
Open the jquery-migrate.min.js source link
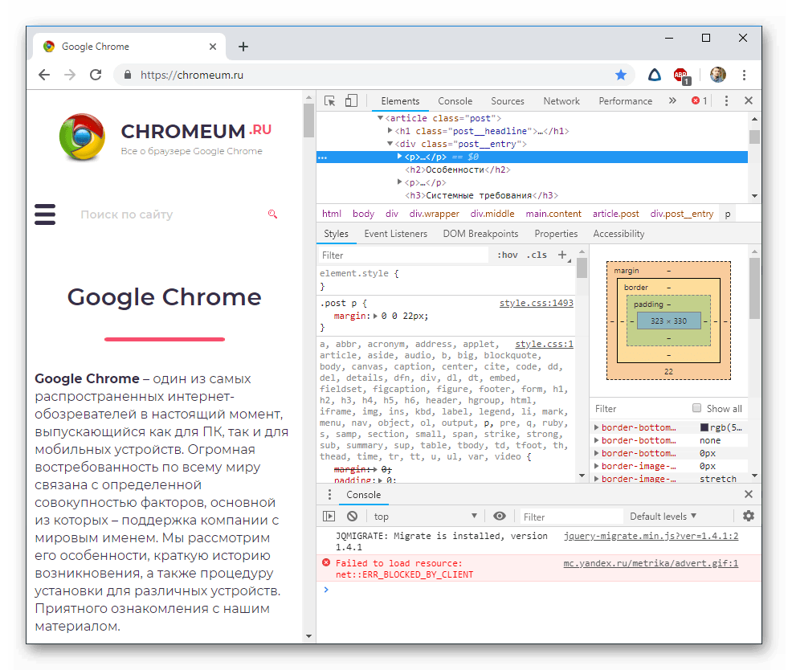[651, 536]
